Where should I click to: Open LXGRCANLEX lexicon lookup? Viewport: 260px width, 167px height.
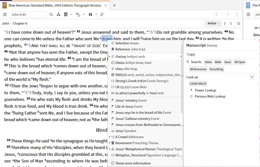(198, 84)
